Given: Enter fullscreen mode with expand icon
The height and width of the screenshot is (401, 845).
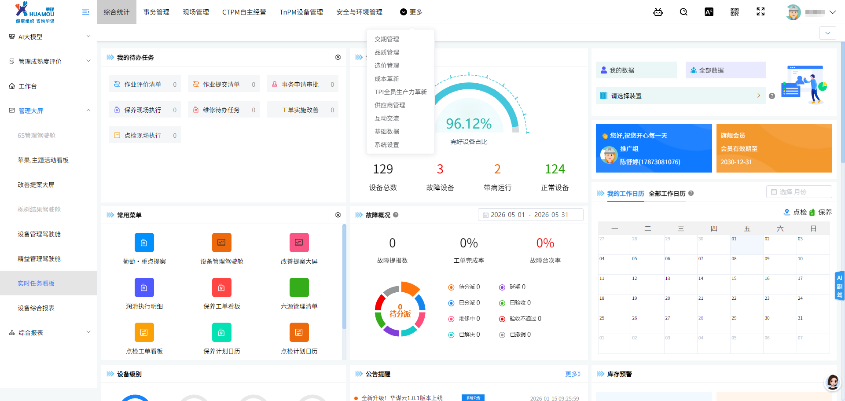Looking at the screenshot, I should point(760,12).
